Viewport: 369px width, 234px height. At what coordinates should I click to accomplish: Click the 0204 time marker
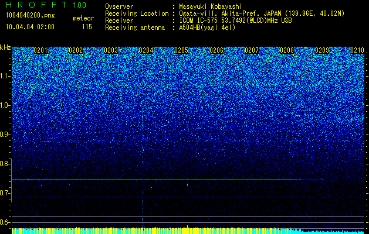[x=146, y=50]
